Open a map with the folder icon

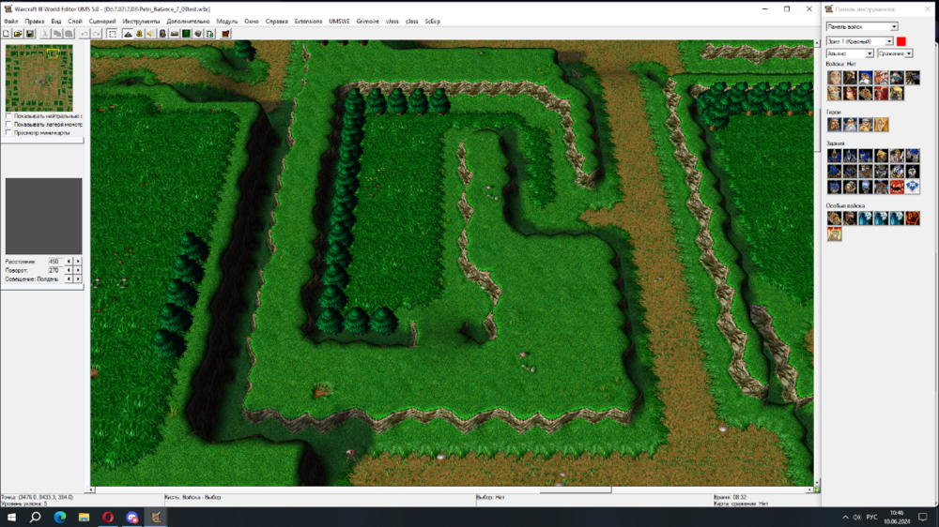(x=18, y=34)
